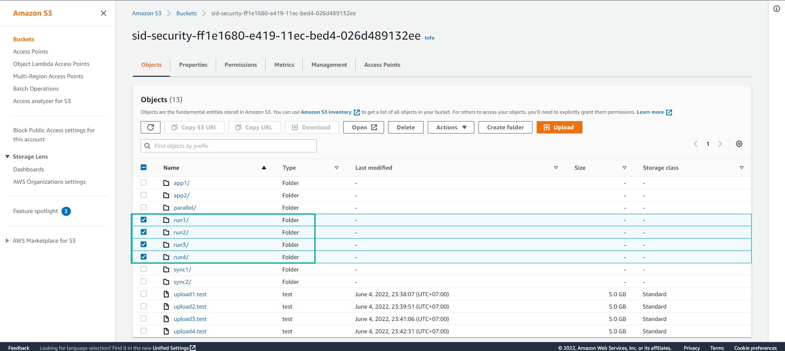Click the Open button

pyautogui.click(x=364, y=127)
